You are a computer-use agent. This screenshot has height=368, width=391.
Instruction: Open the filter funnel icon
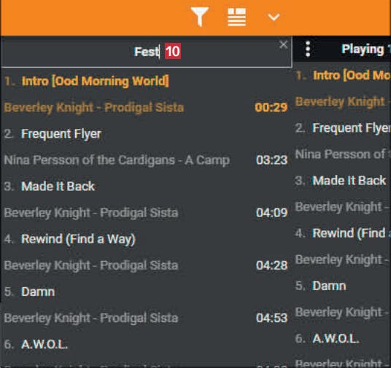[x=199, y=17]
